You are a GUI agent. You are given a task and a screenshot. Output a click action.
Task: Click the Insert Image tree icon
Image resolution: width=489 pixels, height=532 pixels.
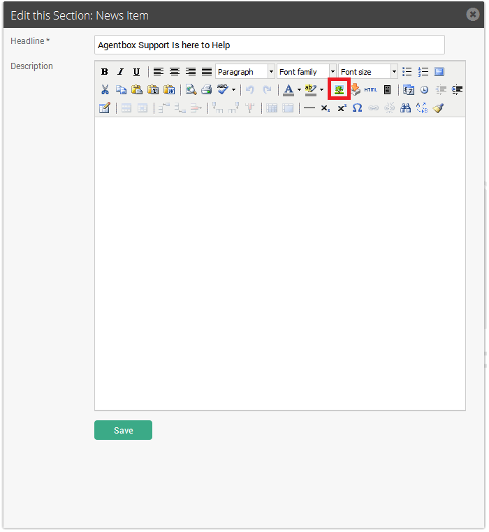339,89
